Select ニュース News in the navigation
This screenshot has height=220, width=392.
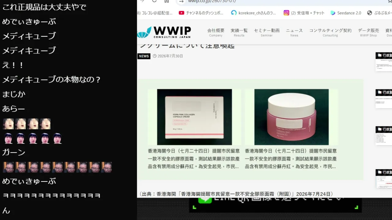tap(294, 32)
